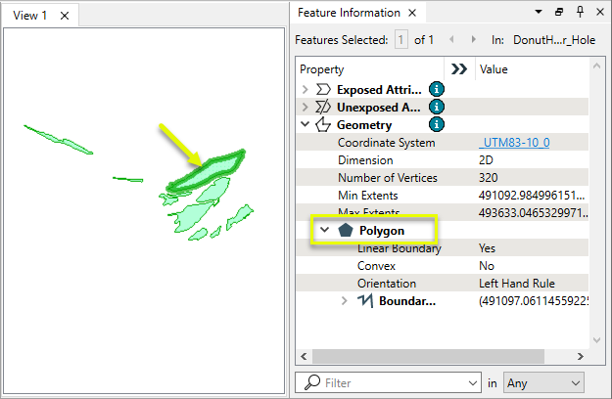Click the Boundary zigzag line icon
612x399 pixels.
pos(366,301)
